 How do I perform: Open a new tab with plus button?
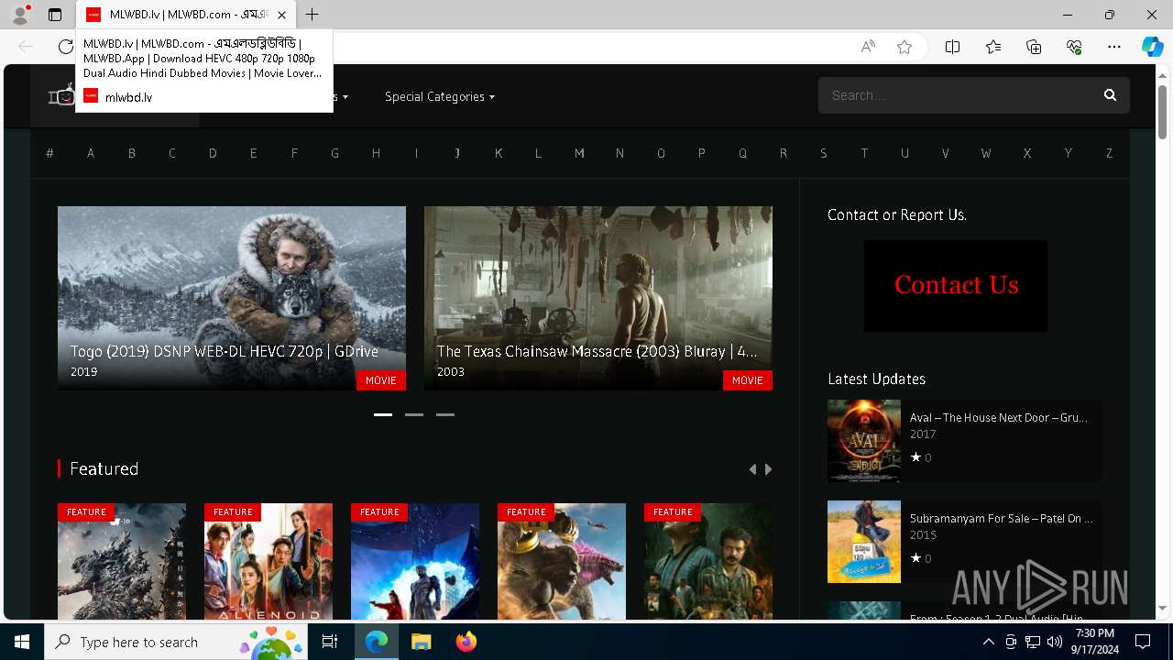click(312, 15)
